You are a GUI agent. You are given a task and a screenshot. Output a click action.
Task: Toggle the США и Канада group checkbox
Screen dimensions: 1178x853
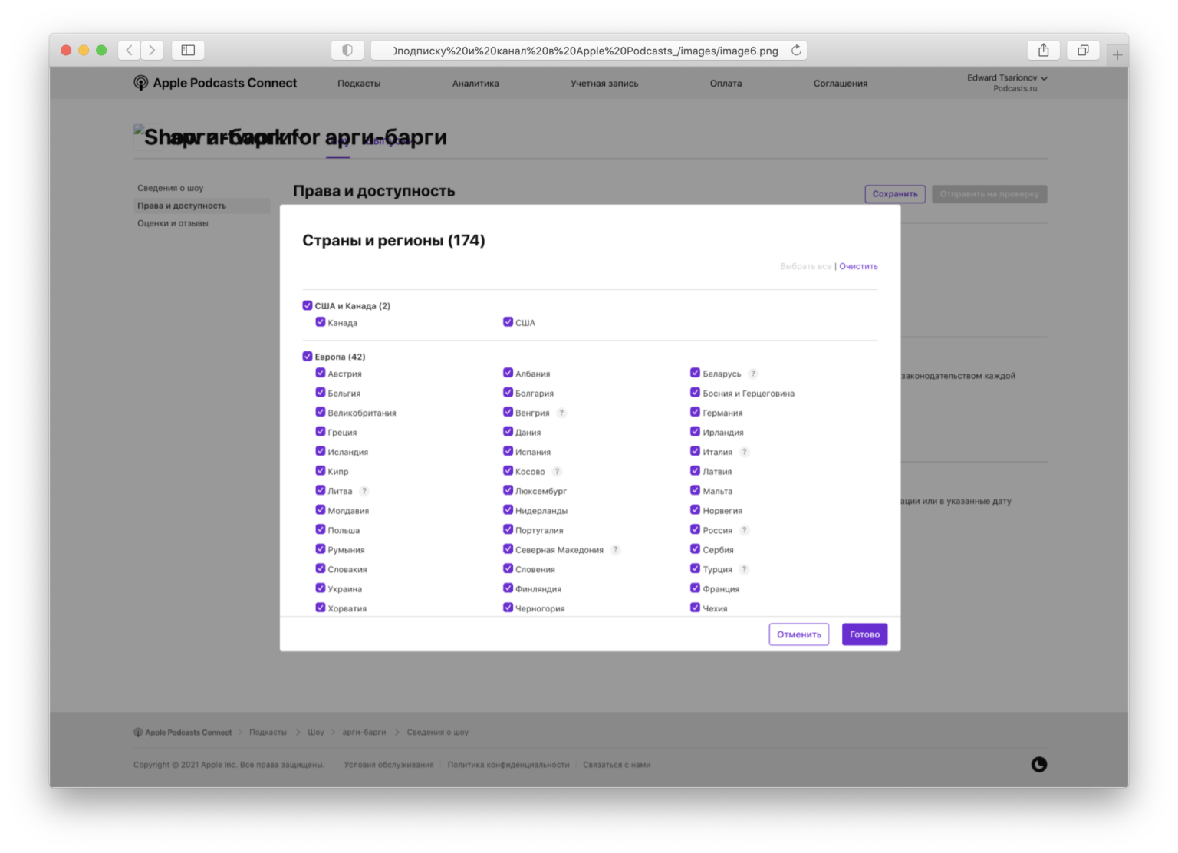[x=308, y=305]
